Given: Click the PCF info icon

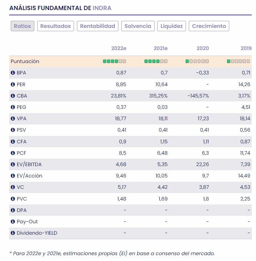Looking at the screenshot, I should [x=13, y=153].
